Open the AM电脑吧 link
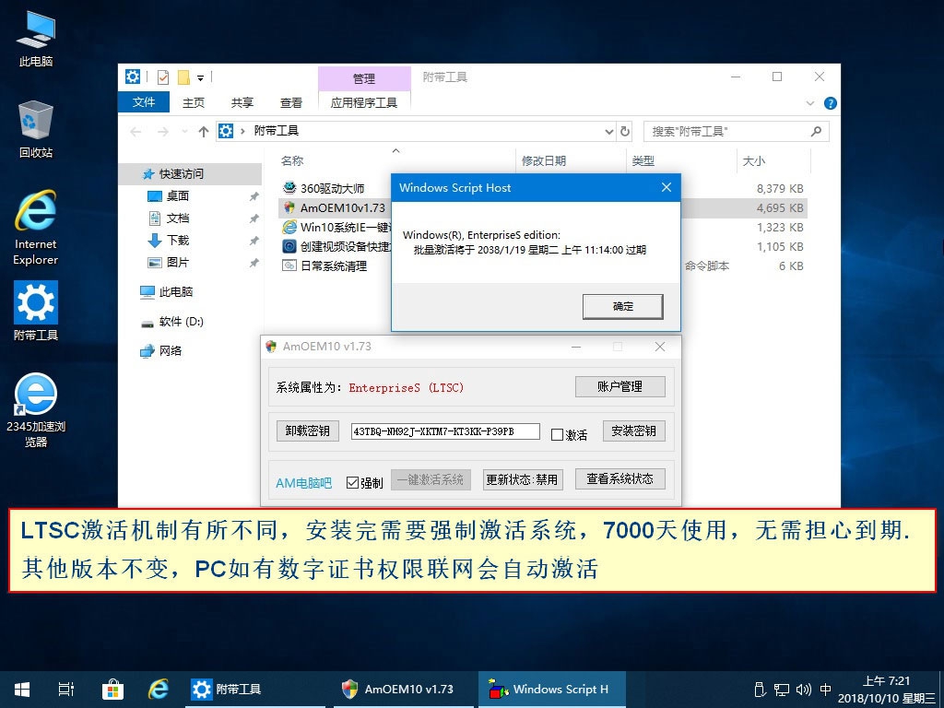This screenshot has width=944, height=708. tap(303, 483)
